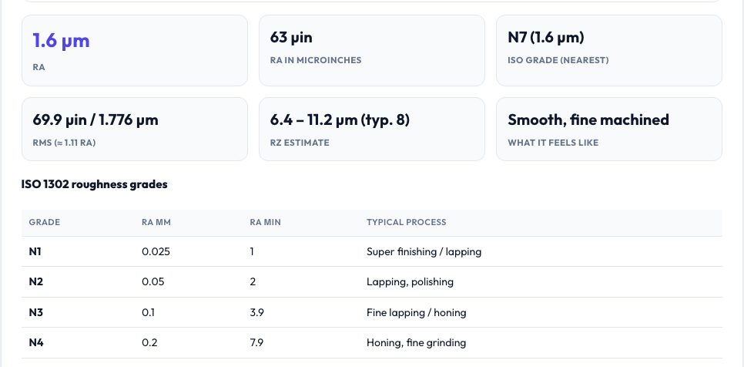Click Fine lapping / honing process text
744x367 pixels.
click(417, 312)
